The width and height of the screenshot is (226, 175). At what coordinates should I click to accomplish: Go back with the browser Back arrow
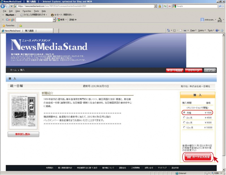click(x=3, y=6)
